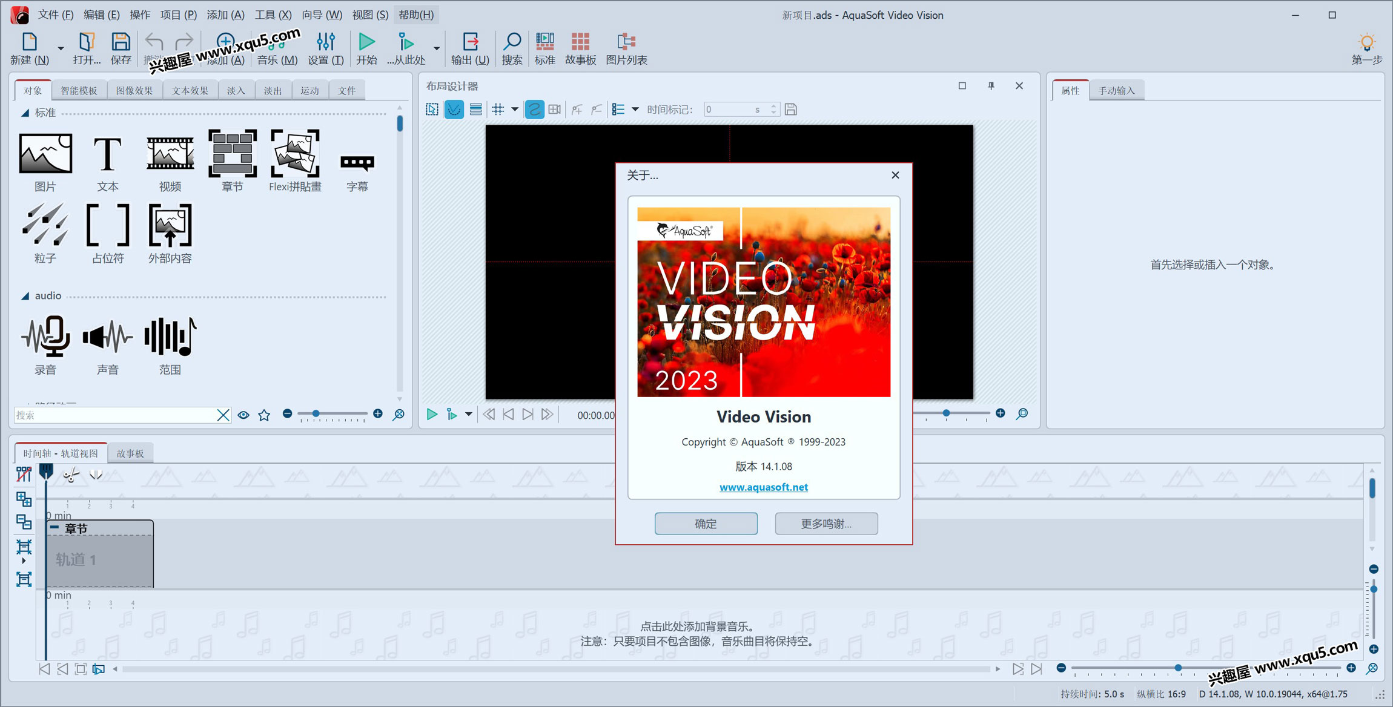Increment the 时间标记 time stepper
Viewport: 1393px width, 707px height.
point(773,106)
